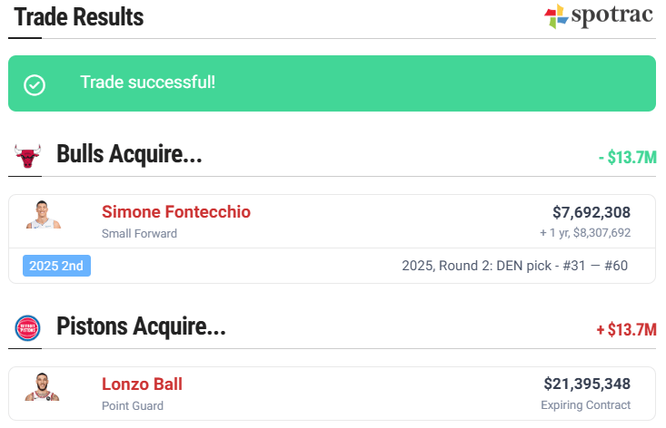666x428 pixels.
Task: Click the "Bulls Acquire..." heading
Action: 129,154
